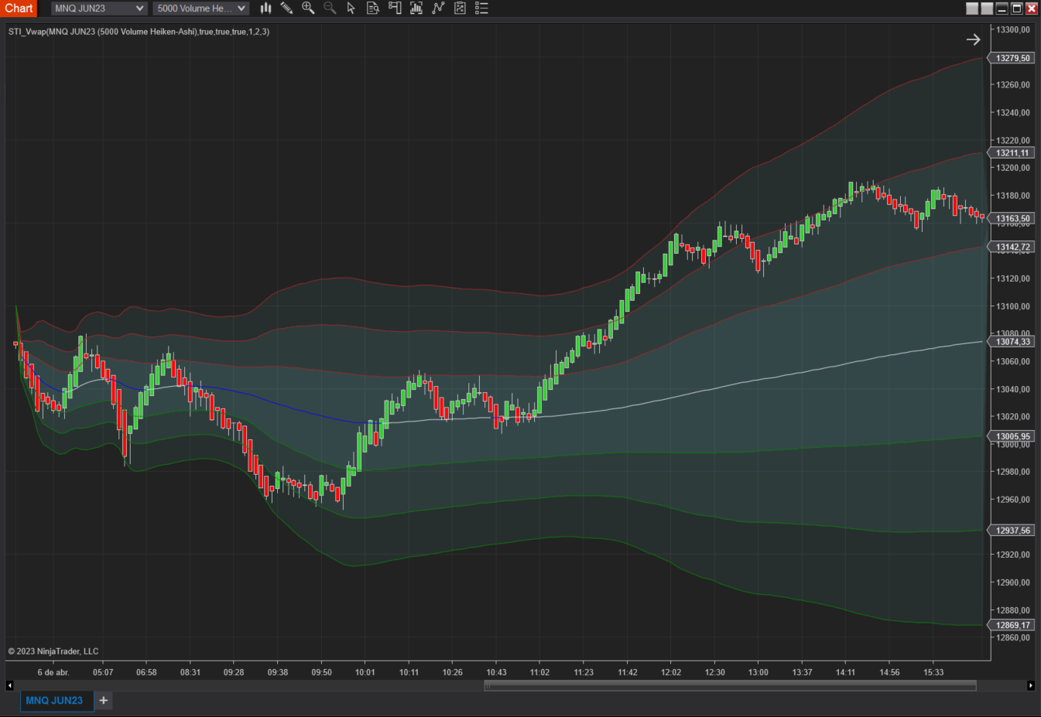Screen dimensions: 1041x717
Task: Click the 08:31 time axis label
Action: (190, 672)
